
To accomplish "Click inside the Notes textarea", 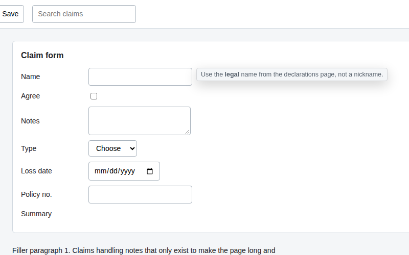I will [140, 121].
